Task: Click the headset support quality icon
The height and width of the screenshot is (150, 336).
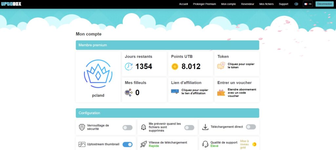Action: [x=205, y=144]
